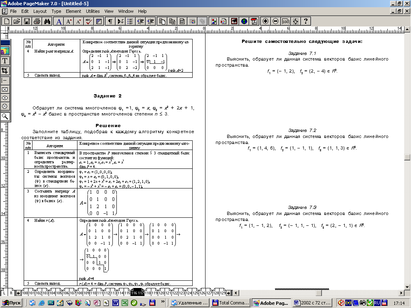Image resolution: width=411 pixels, height=308 pixels.
Task: Expand quick launch chevron on taskbar
Action: (x=163, y=302)
